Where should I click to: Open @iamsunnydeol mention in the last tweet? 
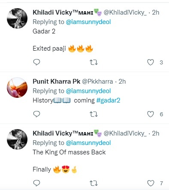(x=88, y=143)
